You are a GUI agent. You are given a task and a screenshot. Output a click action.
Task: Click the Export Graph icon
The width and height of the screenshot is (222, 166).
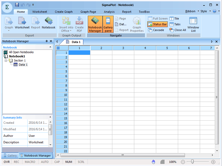(9, 21)
